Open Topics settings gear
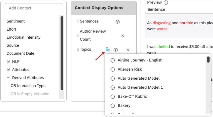Screen dimensions: 213x117 pyautogui.click(x=116, y=50)
